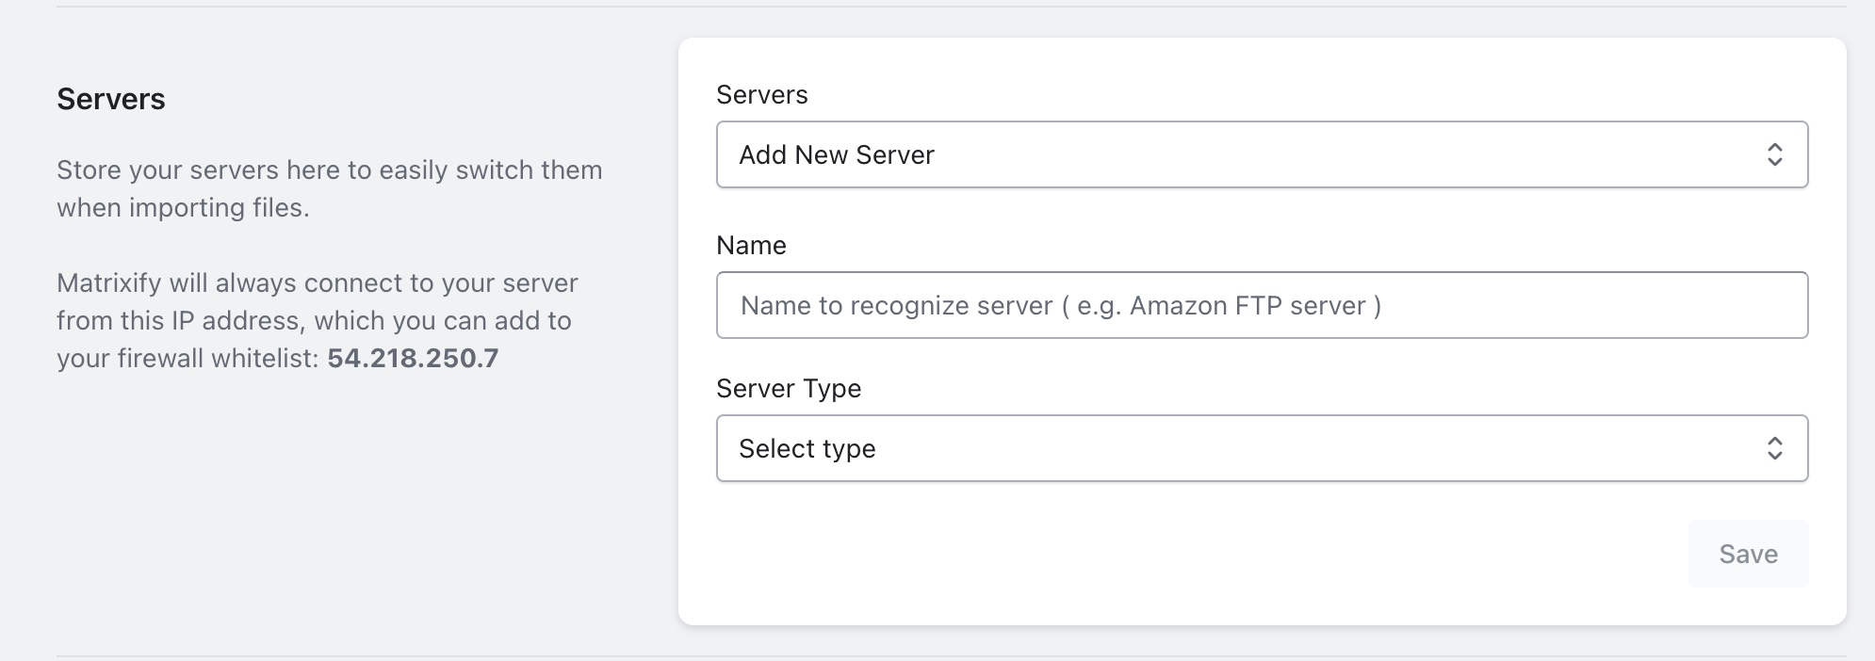Expand the Server Type dropdown

(1261, 448)
